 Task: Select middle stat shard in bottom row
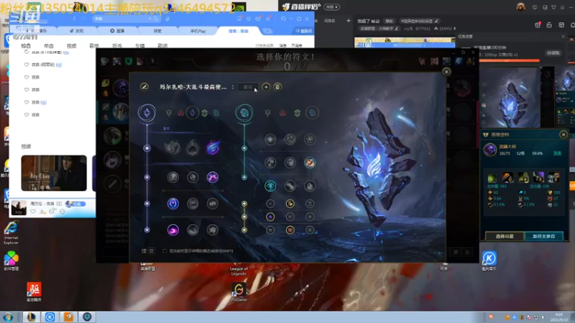290,230
